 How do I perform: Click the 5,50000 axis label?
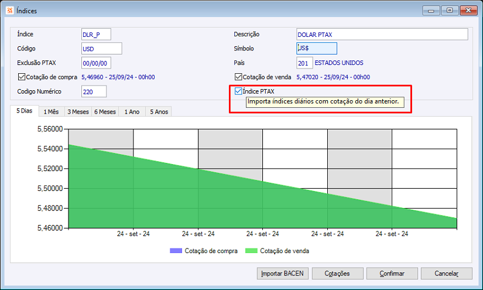[x=50, y=188]
